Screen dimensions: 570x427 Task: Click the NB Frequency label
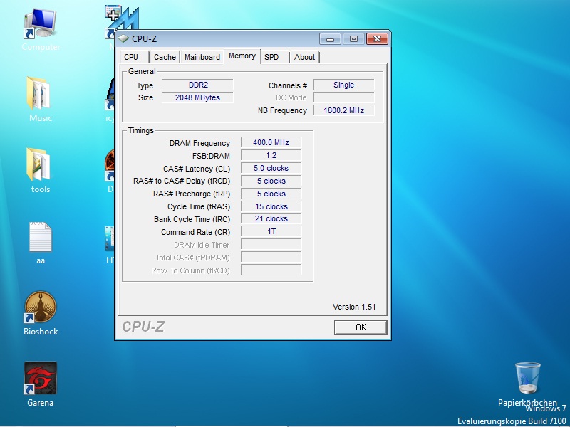pos(282,110)
